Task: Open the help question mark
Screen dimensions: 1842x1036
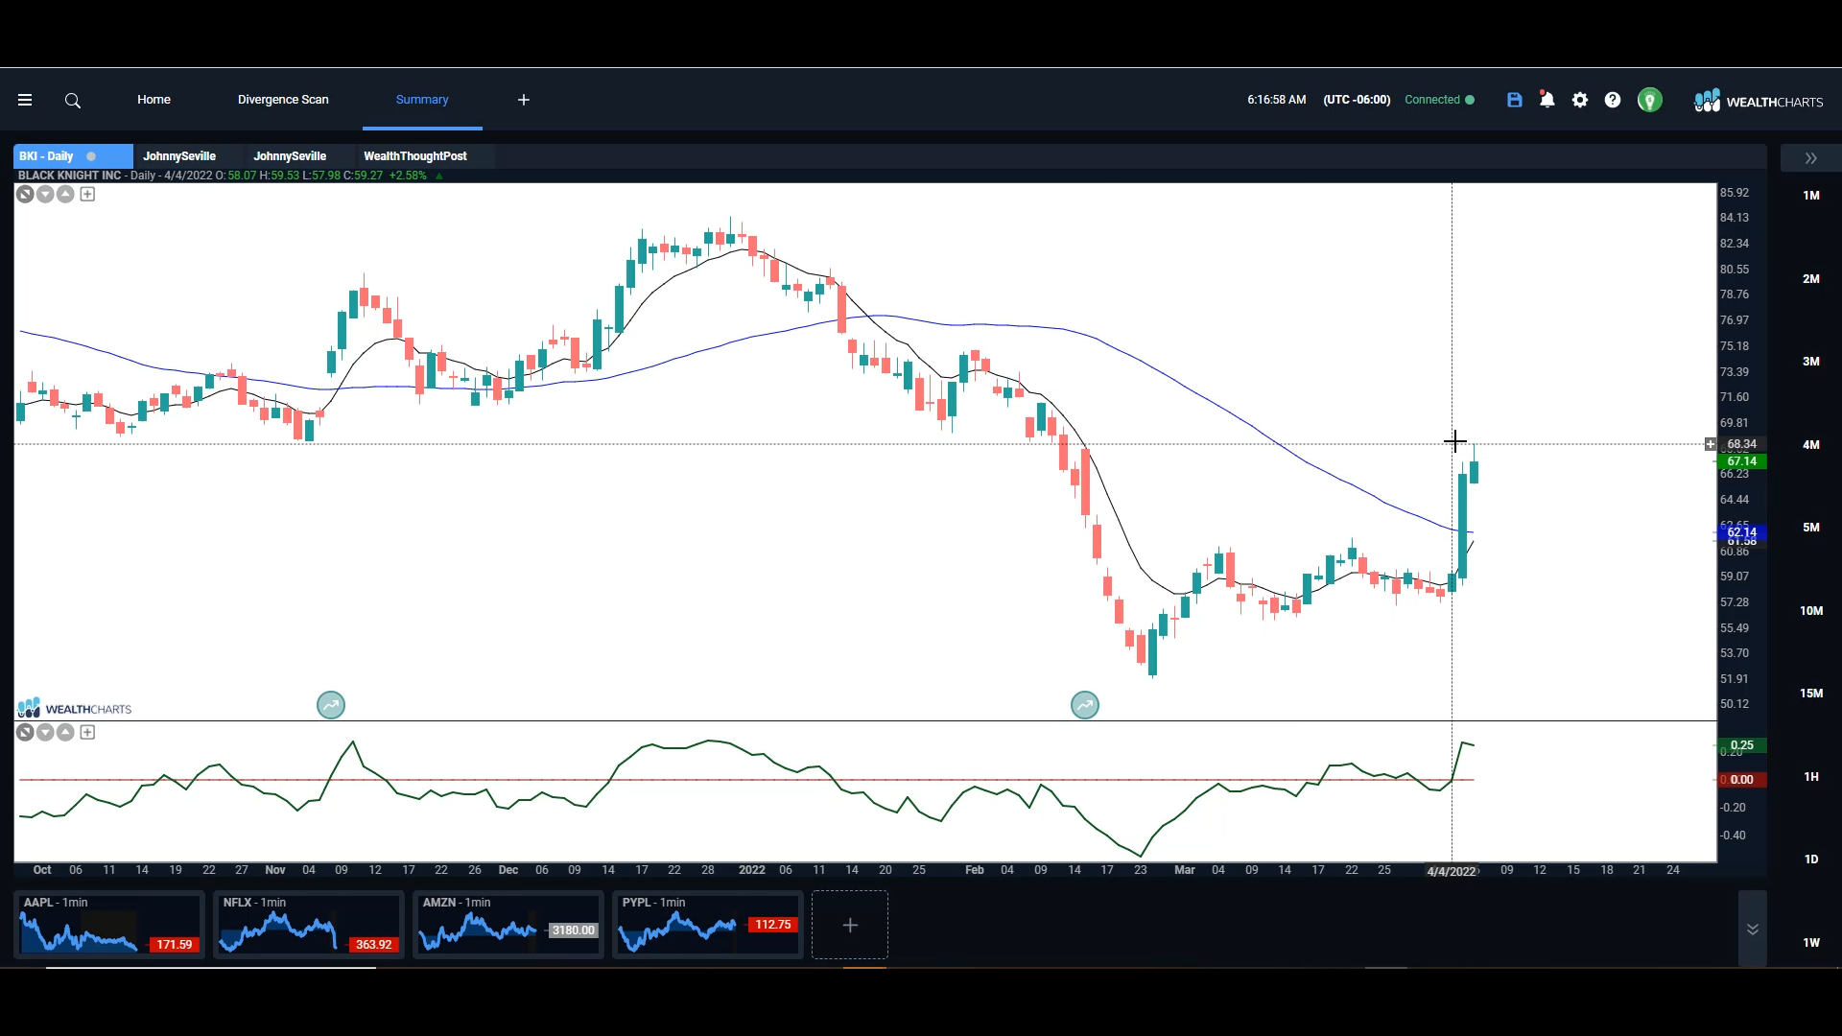Action: (x=1613, y=100)
